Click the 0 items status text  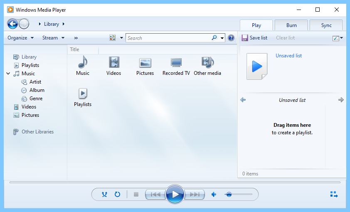[x=250, y=174]
